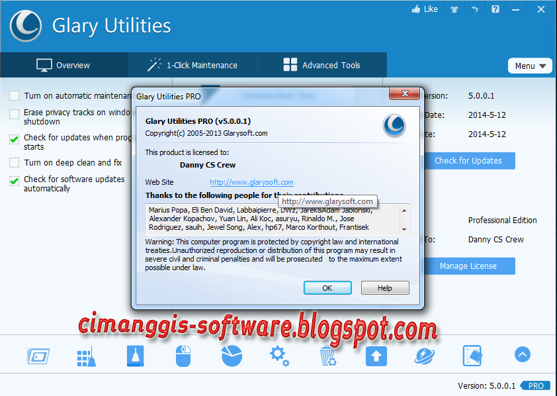Open the Menu dropdown

click(x=530, y=66)
